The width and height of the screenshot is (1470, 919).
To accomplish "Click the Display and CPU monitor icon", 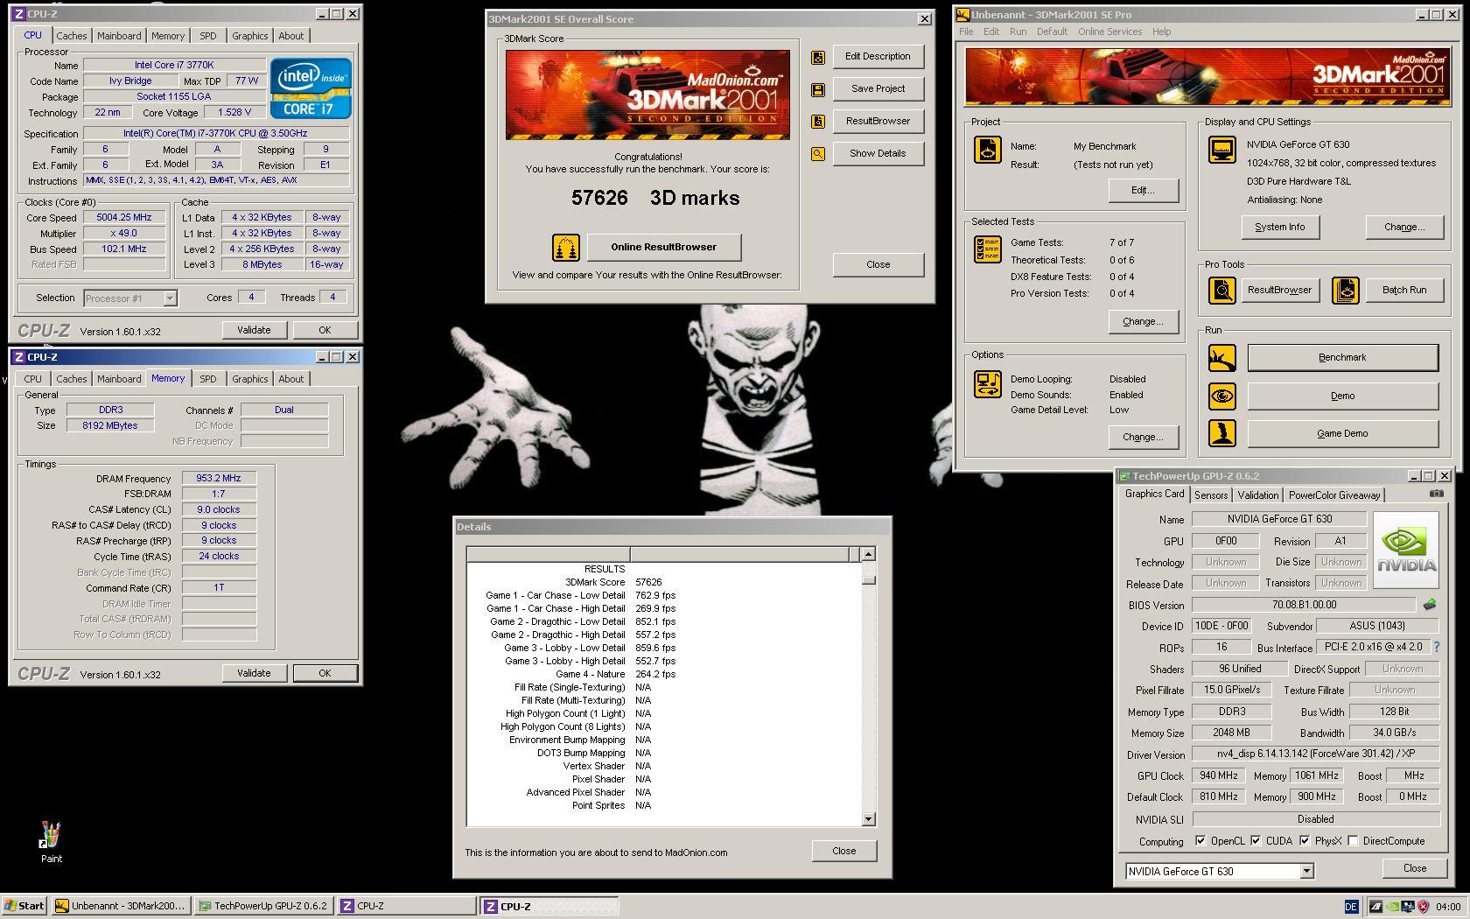I will [x=1222, y=150].
